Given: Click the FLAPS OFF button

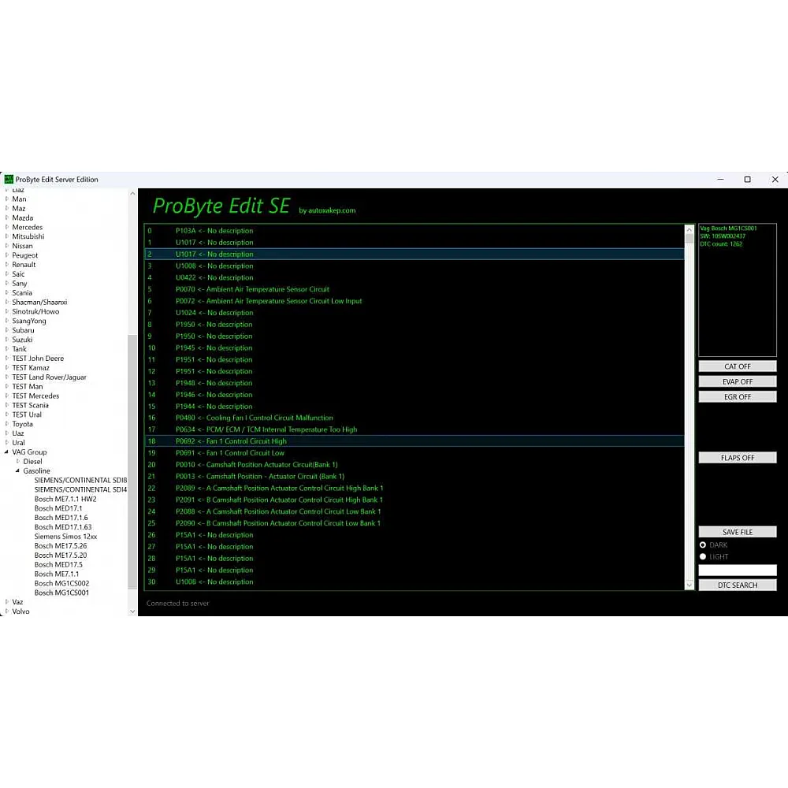Looking at the screenshot, I should pyautogui.click(x=737, y=458).
